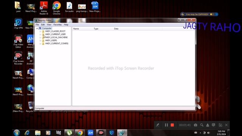The image size is (242, 136).
Task: Click the recorder whiteboard screen icon
Action: pyautogui.click(x=213, y=125)
